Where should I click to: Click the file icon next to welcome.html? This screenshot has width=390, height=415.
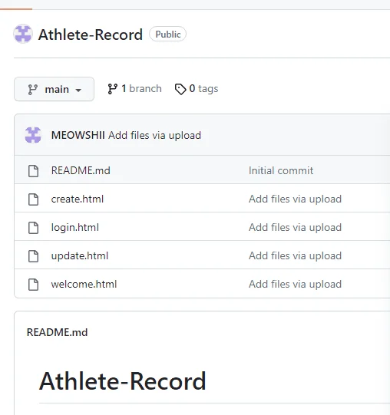click(33, 285)
